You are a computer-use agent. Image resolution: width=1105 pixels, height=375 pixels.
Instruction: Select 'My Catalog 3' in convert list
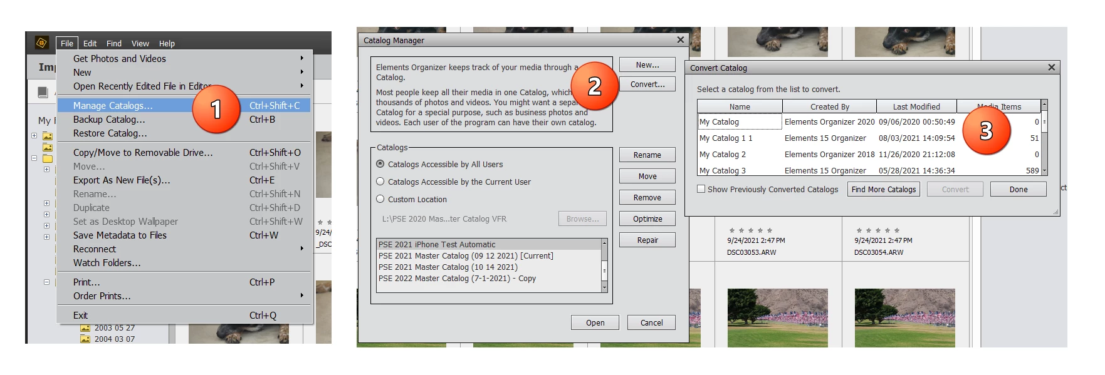coord(869,170)
